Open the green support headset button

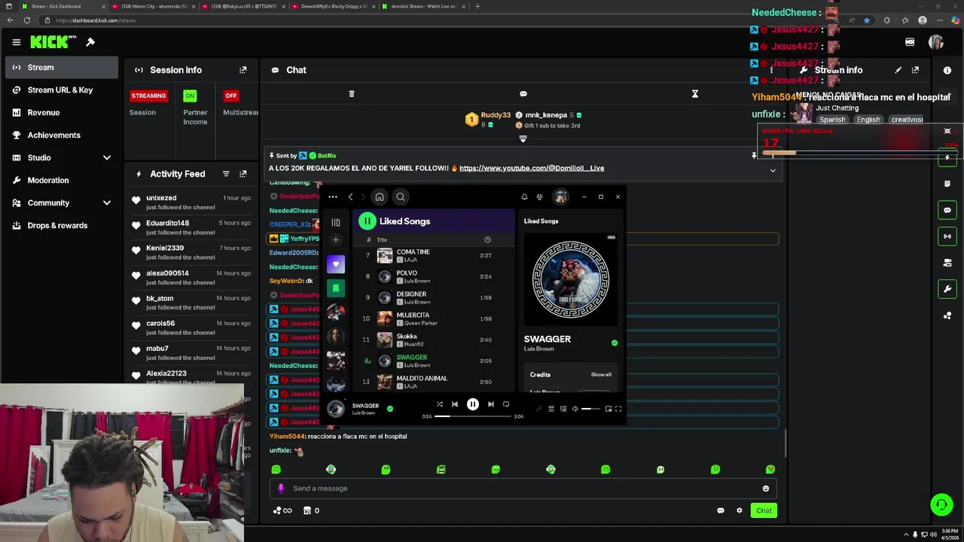pos(941,504)
